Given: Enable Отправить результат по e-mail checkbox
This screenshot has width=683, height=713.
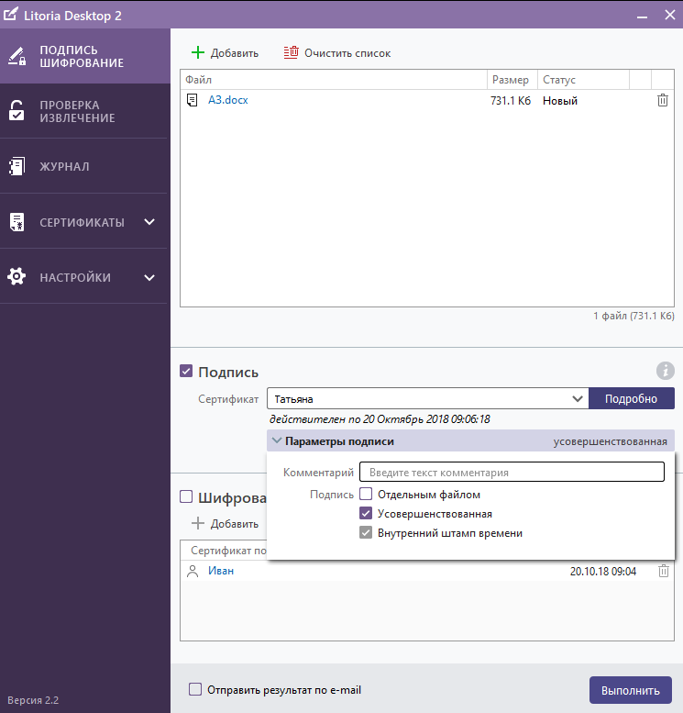Looking at the screenshot, I should [195, 689].
